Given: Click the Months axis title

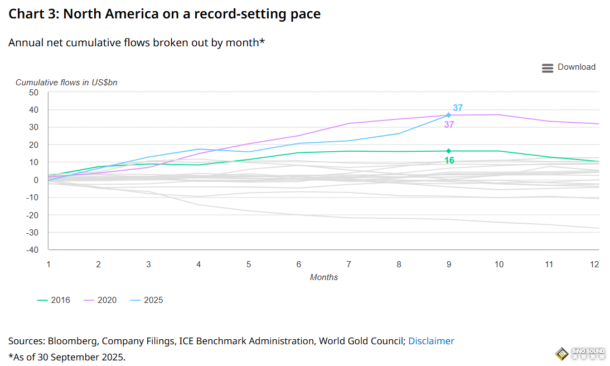Looking at the screenshot, I should pos(324,277).
